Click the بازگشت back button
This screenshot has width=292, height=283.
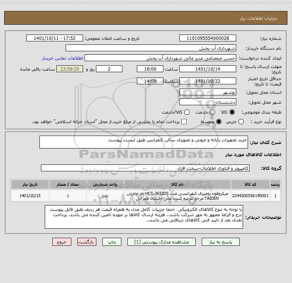87,242
